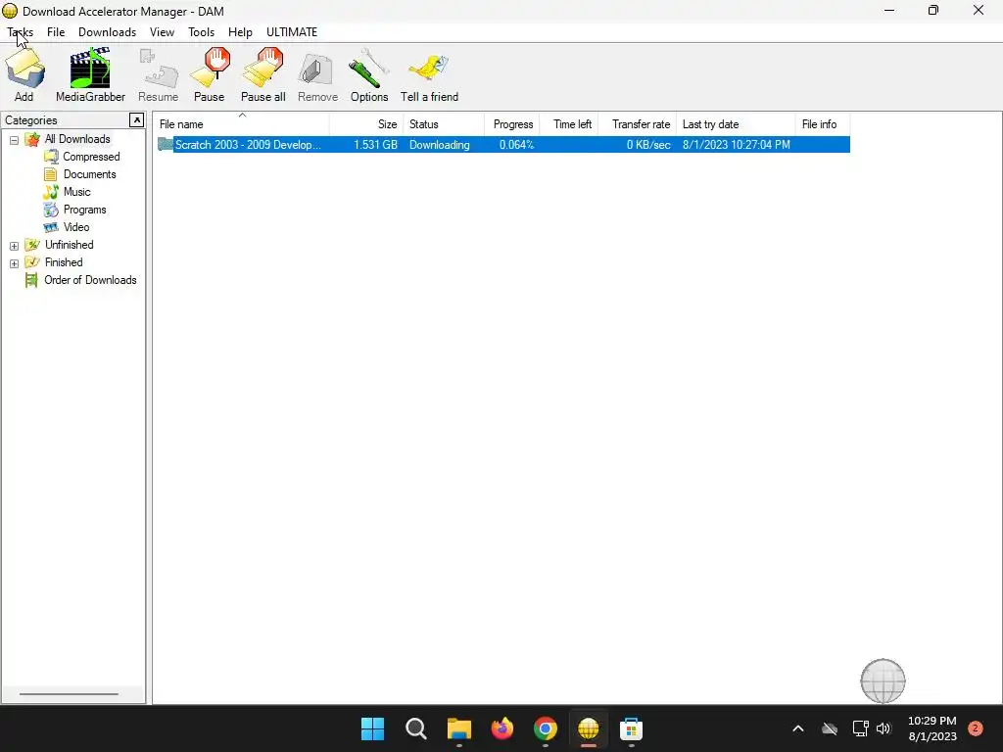
Task: Open the Help menu
Action: point(240,32)
